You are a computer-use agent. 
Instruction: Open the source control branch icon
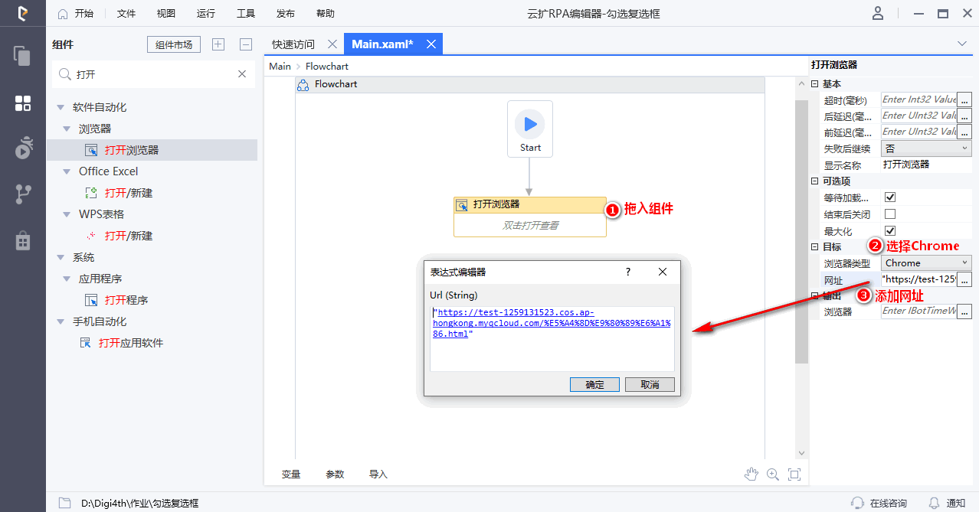point(23,194)
